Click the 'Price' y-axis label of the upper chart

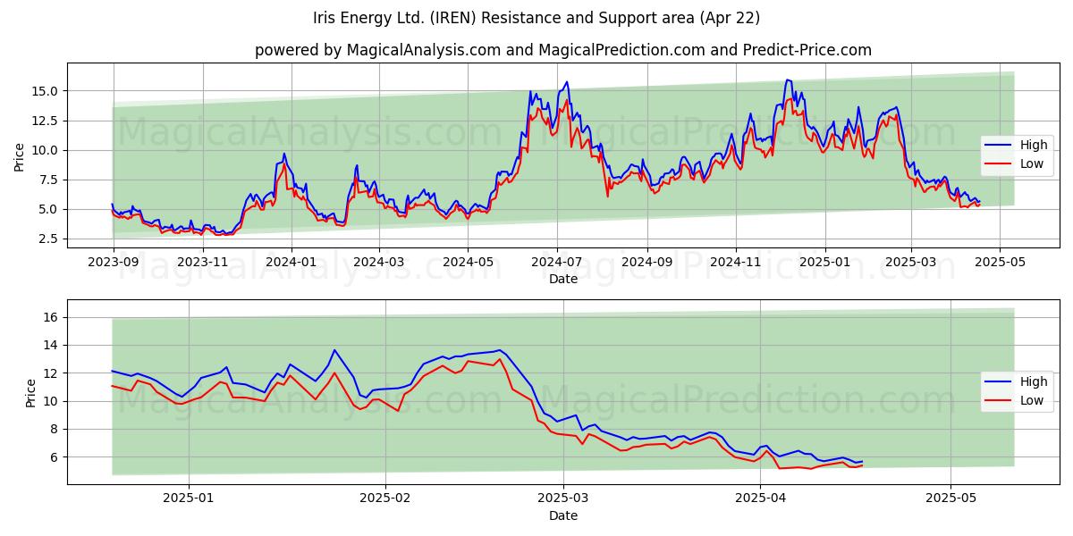(20, 156)
